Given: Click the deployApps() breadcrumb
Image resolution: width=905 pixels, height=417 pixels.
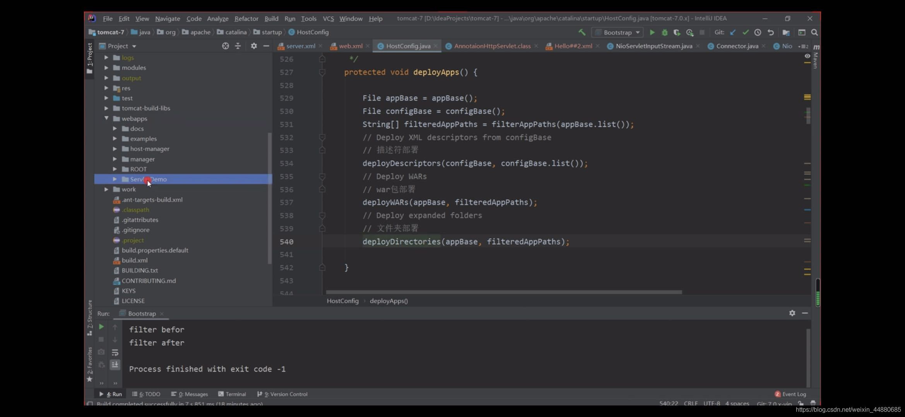Looking at the screenshot, I should pos(388,301).
